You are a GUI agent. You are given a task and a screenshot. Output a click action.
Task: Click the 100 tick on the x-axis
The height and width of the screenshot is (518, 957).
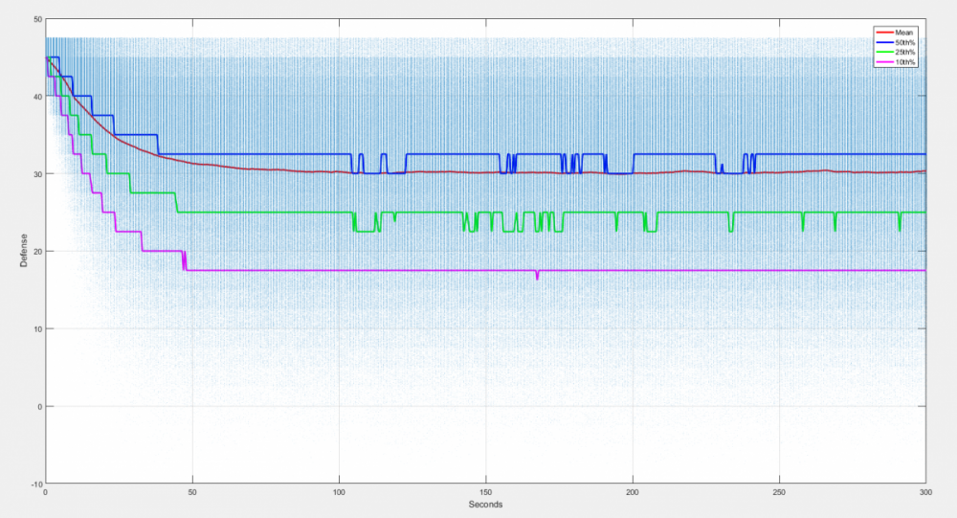(x=339, y=492)
